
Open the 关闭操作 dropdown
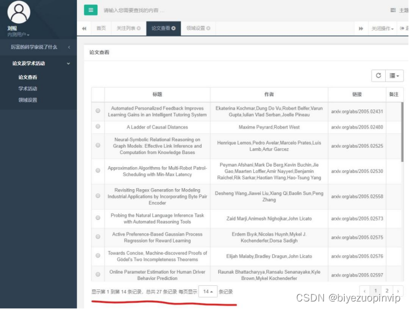click(x=382, y=28)
